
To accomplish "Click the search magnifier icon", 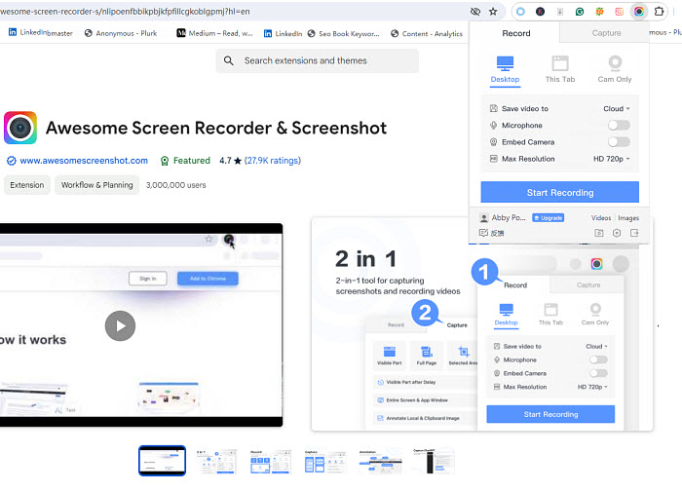I will tap(229, 60).
